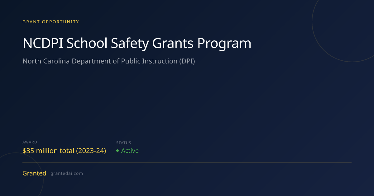This screenshot has width=374, height=196.
Task: Click the 'Granted' brand name
Action: [34, 173]
